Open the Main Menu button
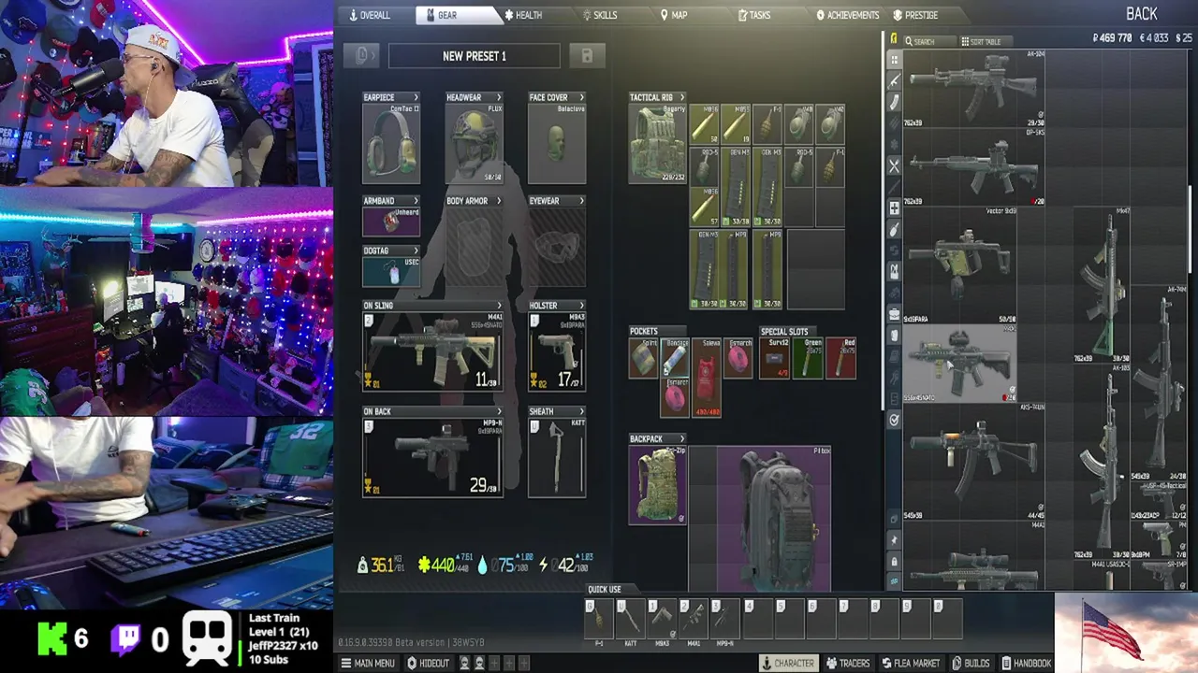The height and width of the screenshot is (673, 1198). pos(368,663)
